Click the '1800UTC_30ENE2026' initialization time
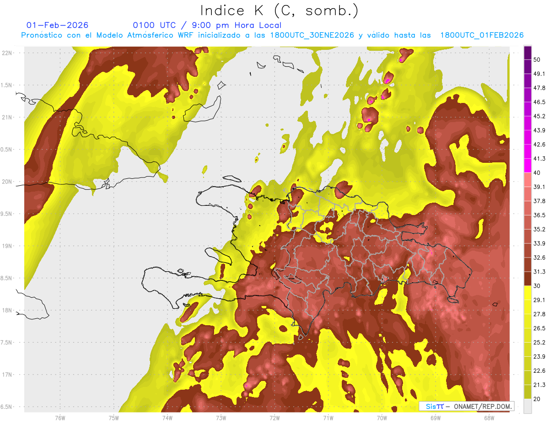 coord(312,35)
